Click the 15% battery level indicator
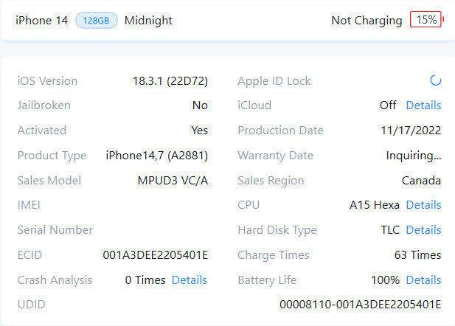Image resolution: width=455 pixels, height=326 pixels. pos(426,20)
